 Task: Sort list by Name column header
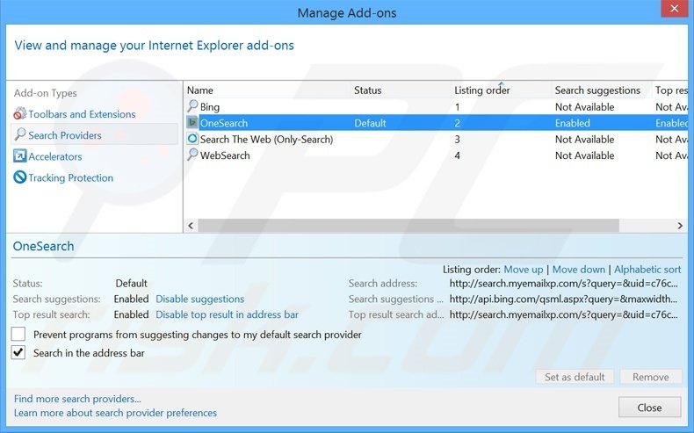tap(267, 90)
